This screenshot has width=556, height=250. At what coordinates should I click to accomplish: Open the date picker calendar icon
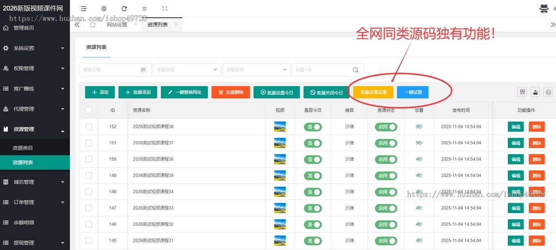(143, 69)
